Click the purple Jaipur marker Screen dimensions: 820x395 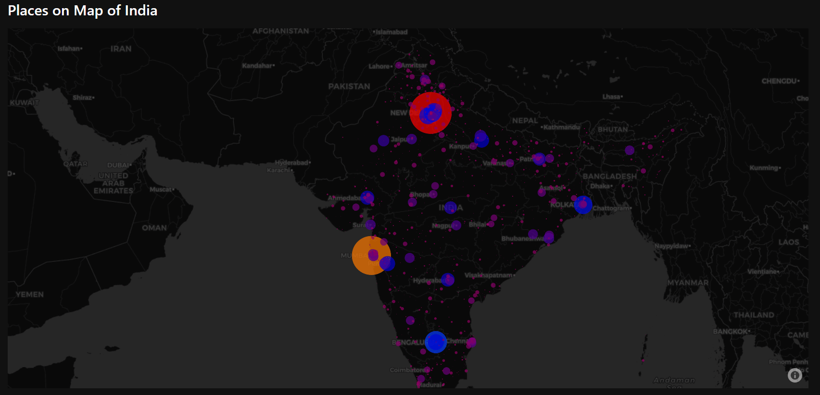[412, 139]
